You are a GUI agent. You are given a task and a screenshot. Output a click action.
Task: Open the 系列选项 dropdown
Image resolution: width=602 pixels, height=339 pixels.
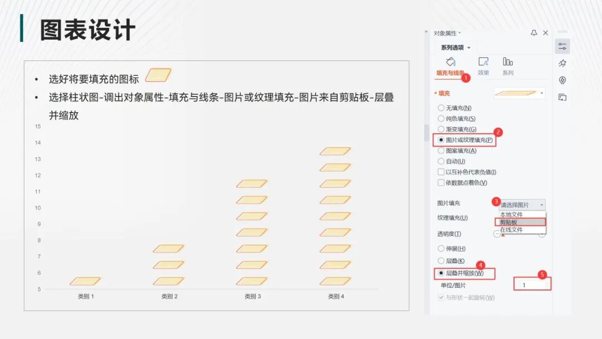coord(455,47)
